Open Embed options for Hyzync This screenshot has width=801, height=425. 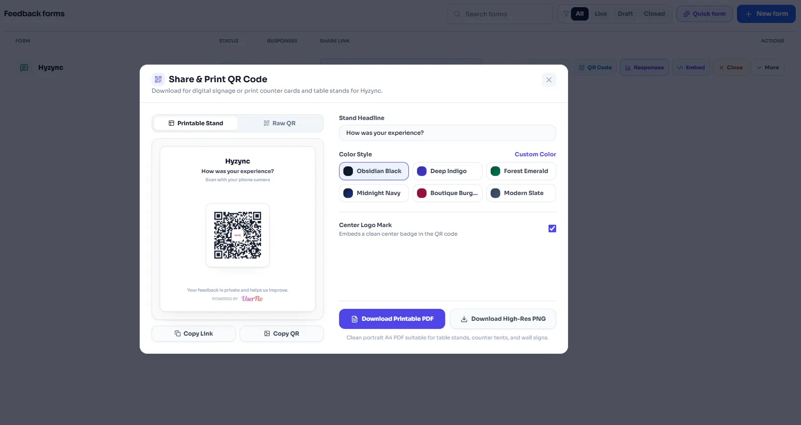tap(691, 67)
